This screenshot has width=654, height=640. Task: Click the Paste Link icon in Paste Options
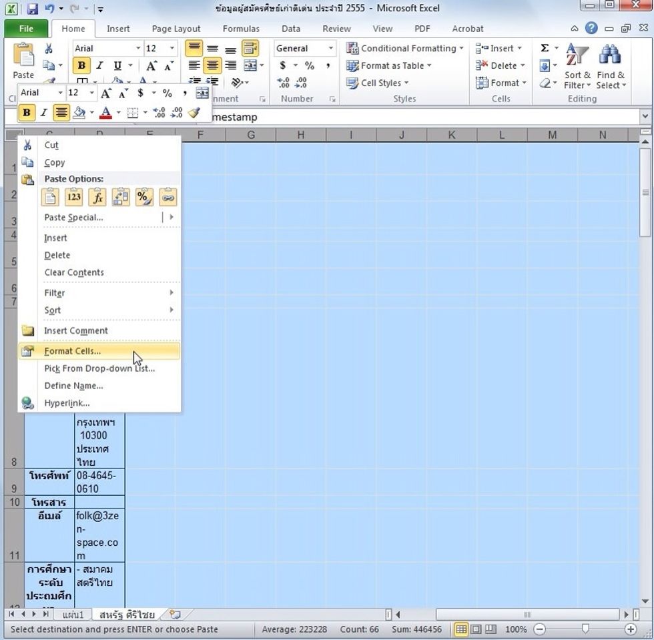[168, 198]
